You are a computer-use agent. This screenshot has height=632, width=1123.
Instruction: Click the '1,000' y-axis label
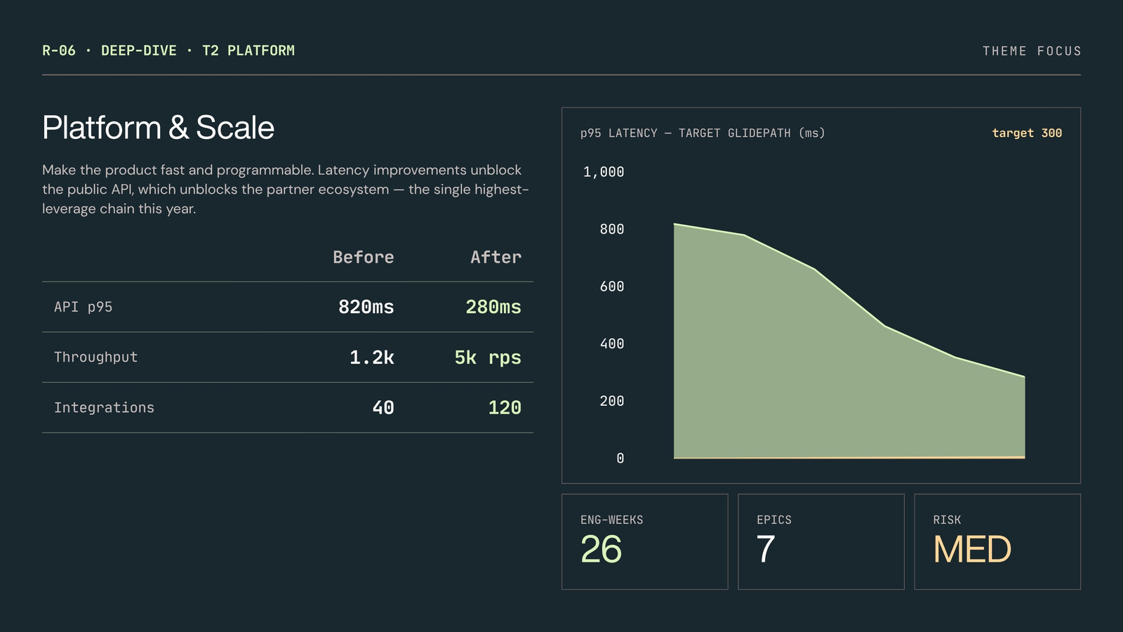click(x=604, y=172)
